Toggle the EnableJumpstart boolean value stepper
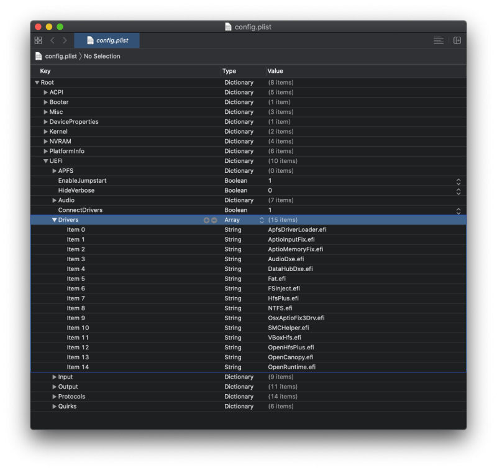The width and height of the screenshot is (497, 470). (458, 181)
